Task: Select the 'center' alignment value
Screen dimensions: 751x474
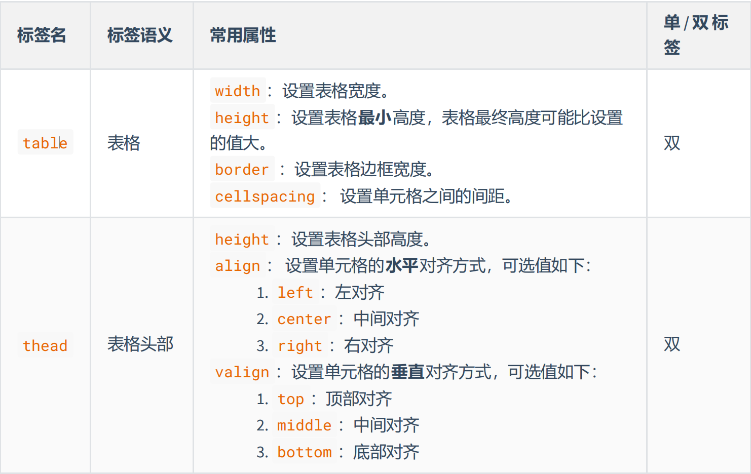Action: (x=305, y=319)
